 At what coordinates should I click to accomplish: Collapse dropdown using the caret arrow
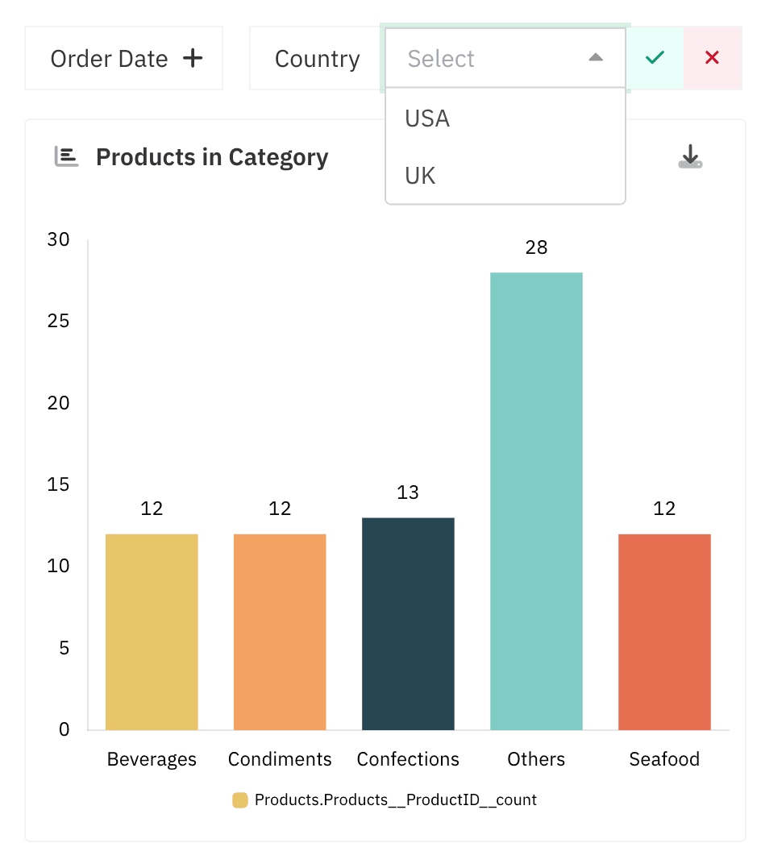[596, 58]
